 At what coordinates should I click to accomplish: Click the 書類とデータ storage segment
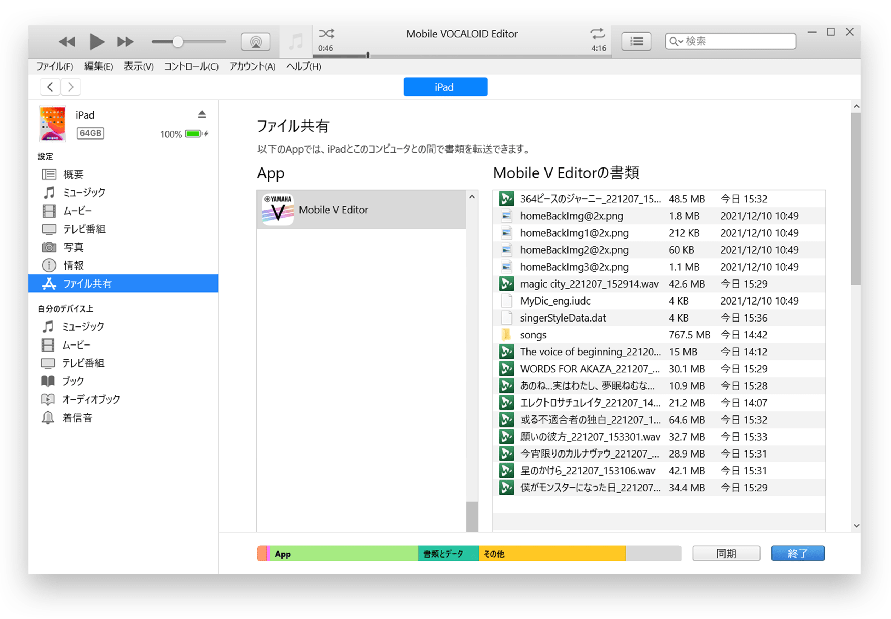coord(448,553)
